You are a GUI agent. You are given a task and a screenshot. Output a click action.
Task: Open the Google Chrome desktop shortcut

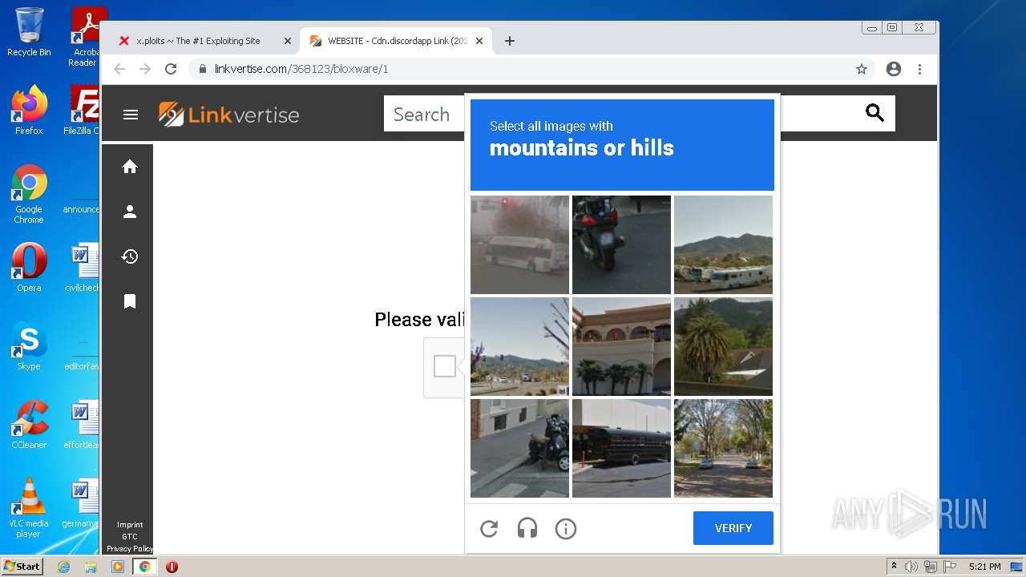pyautogui.click(x=29, y=194)
